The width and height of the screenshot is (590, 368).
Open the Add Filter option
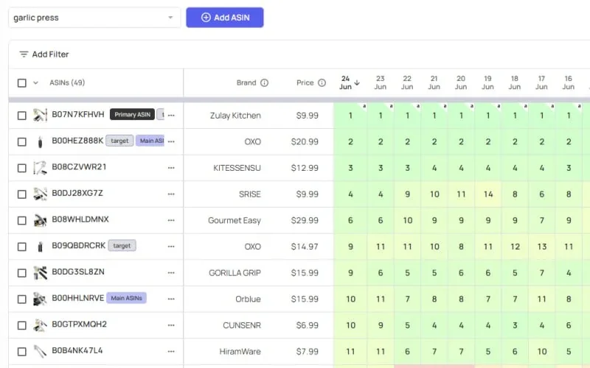pos(44,54)
